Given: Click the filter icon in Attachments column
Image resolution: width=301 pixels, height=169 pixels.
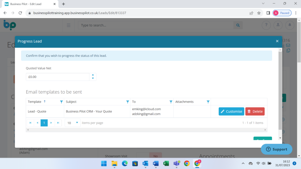Looking at the screenshot, I should point(208,102).
